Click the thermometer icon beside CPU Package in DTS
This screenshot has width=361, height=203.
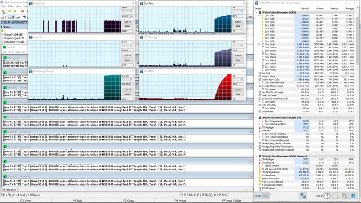(260, 127)
